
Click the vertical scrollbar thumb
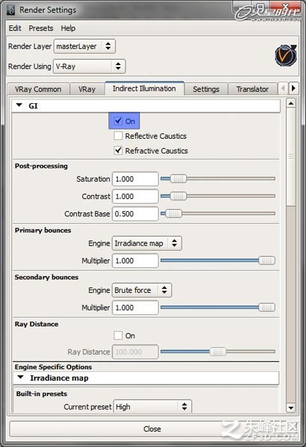tap(291, 157)
